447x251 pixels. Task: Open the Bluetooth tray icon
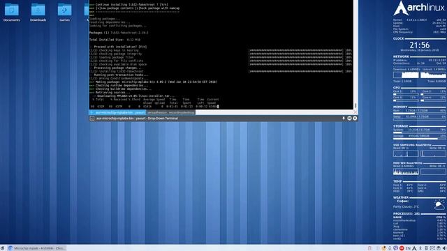point(420,248)
